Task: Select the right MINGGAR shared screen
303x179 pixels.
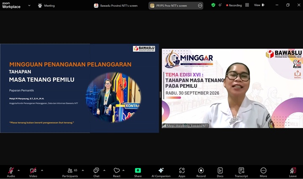Action: coord(232,88)
